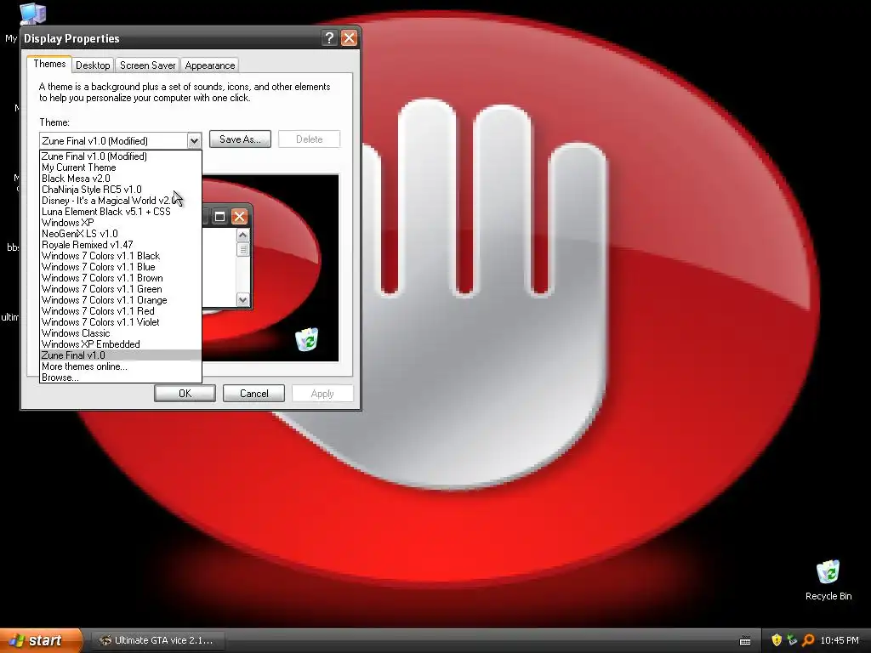Click the My Computer desktop icon
The width and height of the screenshot is (871, 653).
[x=31, y=14]
